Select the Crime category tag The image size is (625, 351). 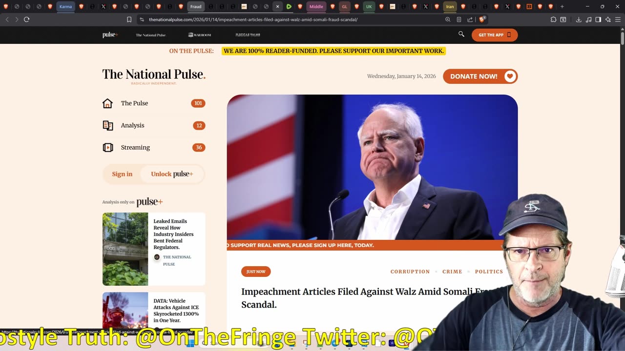pos(452,272)
